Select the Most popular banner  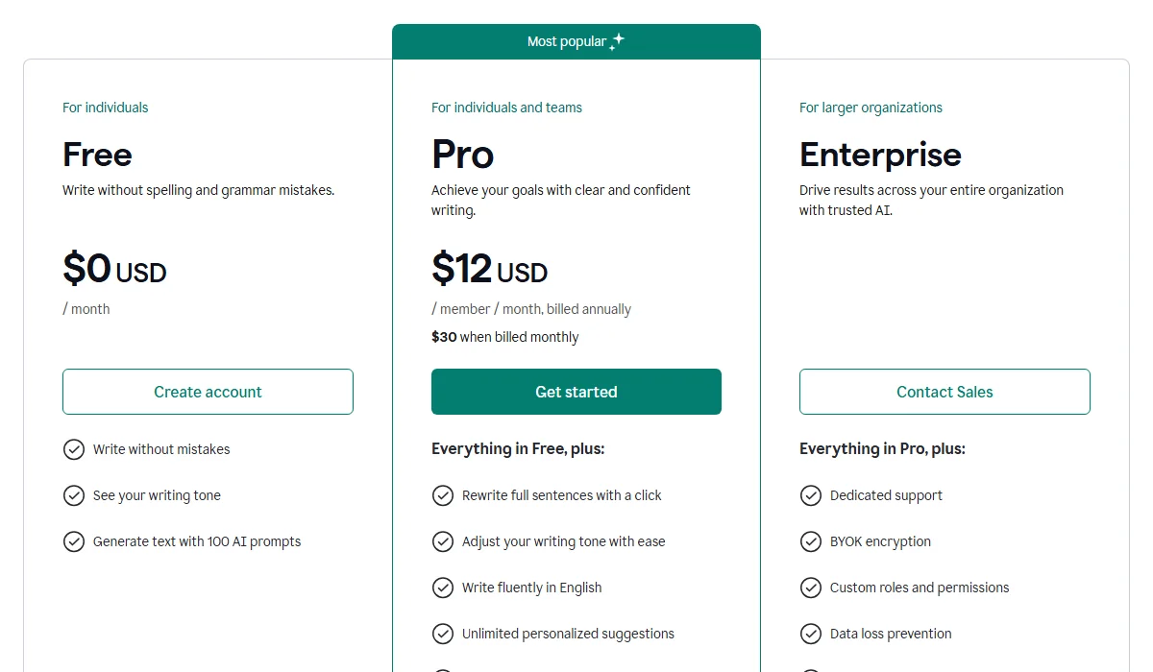(x=576, y=41)
